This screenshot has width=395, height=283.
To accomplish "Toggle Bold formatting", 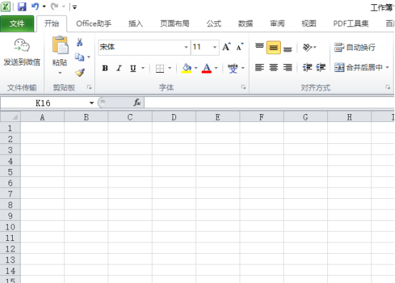I will point(105,68).
